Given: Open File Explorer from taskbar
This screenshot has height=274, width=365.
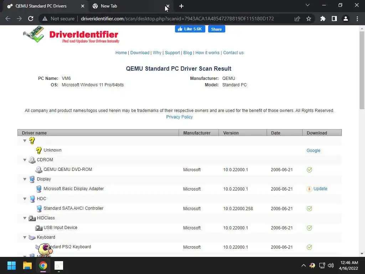Looking at the screenshot, I should (x=27, y=265).
